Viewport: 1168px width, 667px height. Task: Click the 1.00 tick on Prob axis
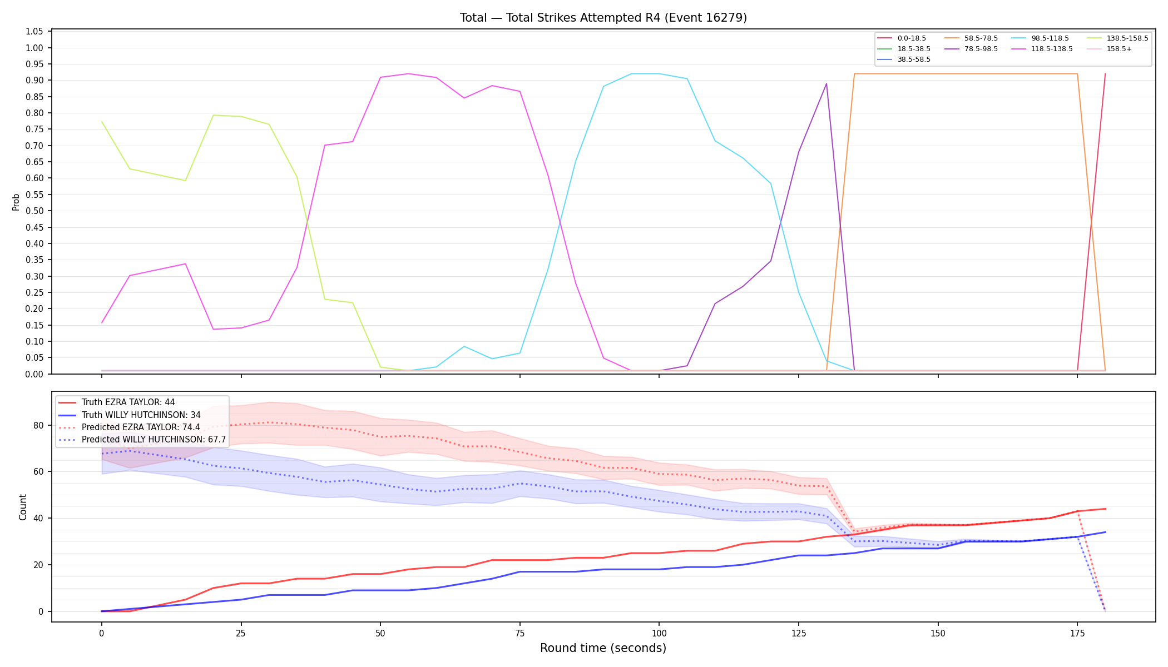pos(34,48)
